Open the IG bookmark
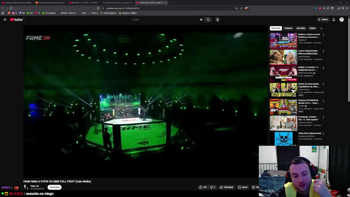 (14, 13)
